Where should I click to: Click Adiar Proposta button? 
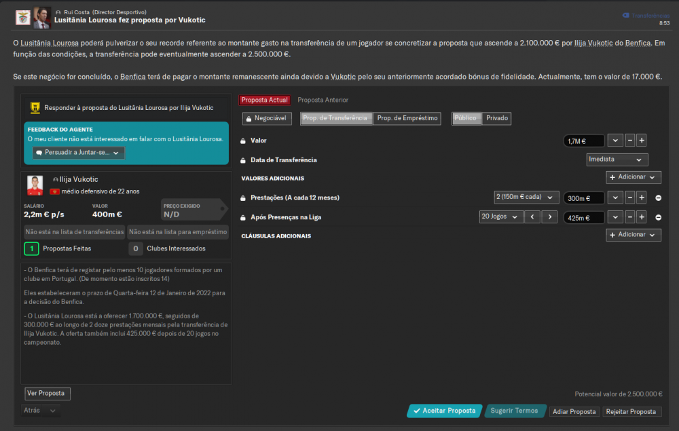pos(574,411)
